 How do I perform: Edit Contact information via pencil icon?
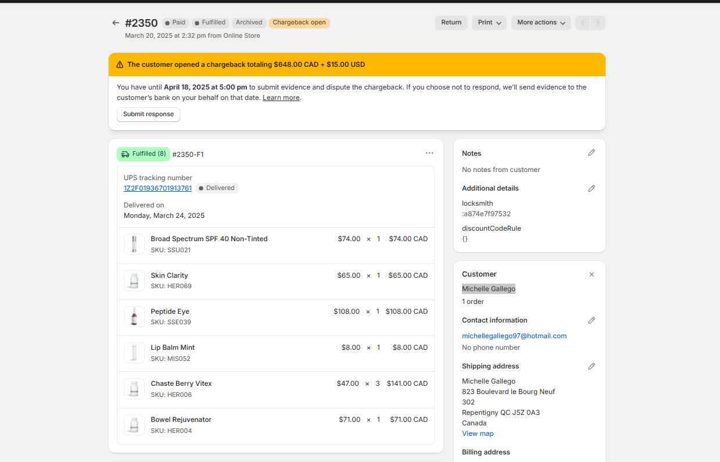point(592,320)
